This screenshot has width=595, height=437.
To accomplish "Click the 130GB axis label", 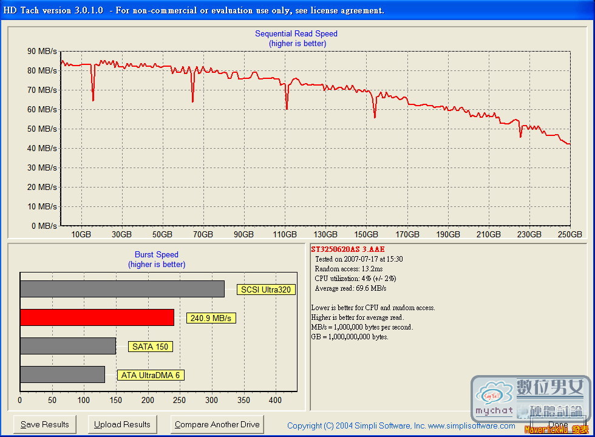I will click(325, 234).
